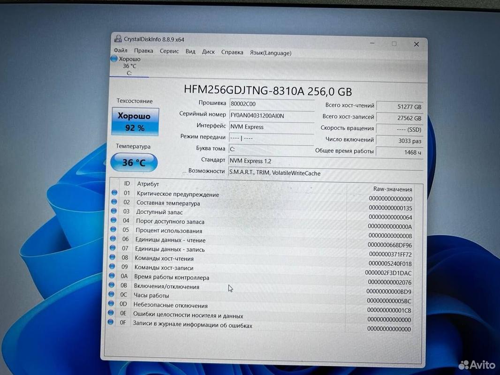
Task: Open the Диск menu
Action: (208, 52)
